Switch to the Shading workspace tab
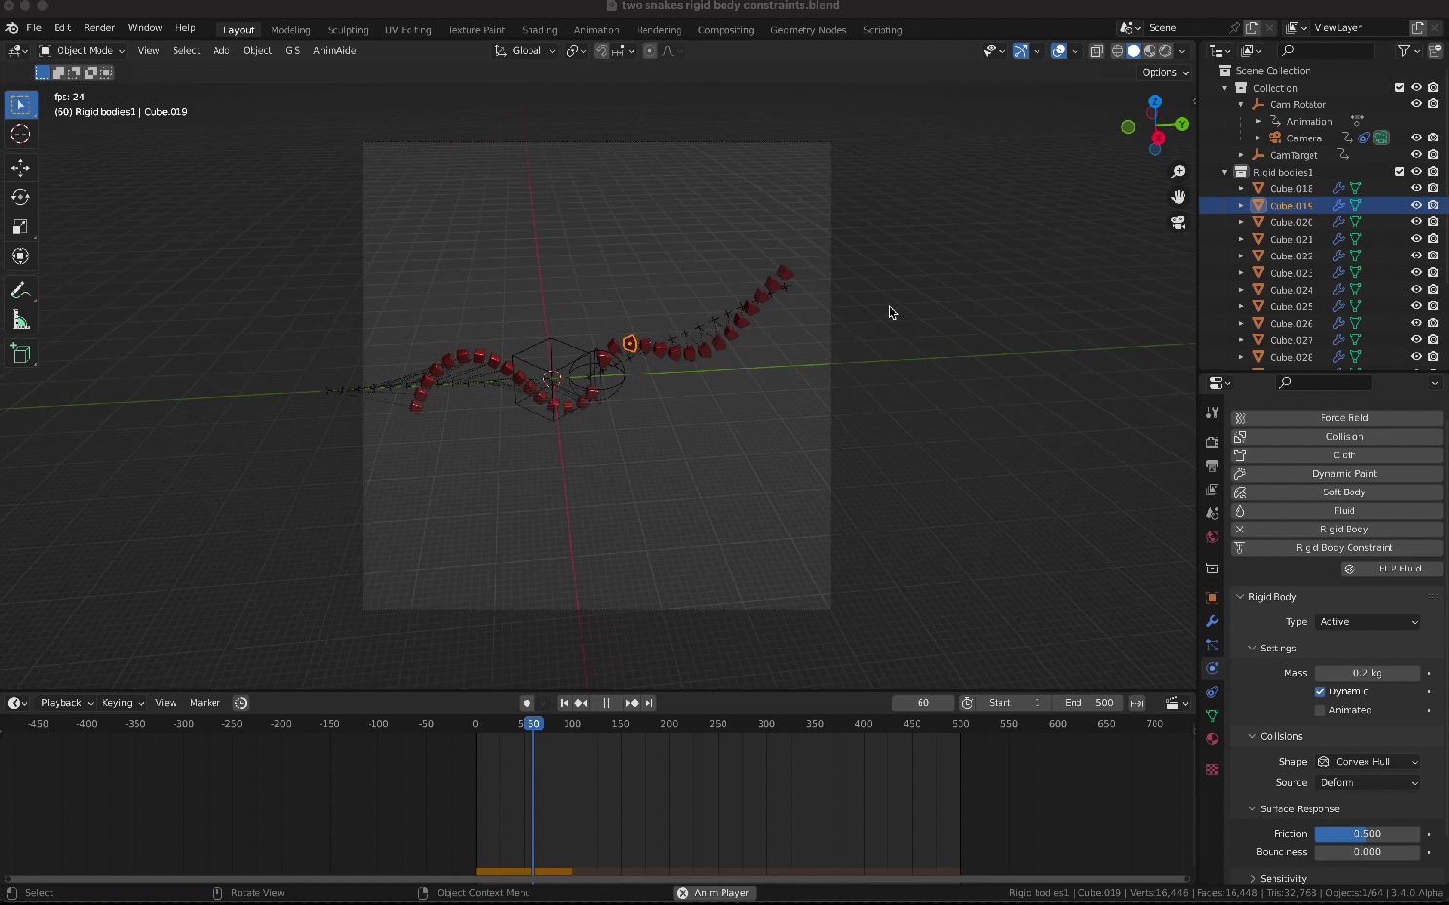The height and width of the screenshot is (905, 1449). pos(539,30)
